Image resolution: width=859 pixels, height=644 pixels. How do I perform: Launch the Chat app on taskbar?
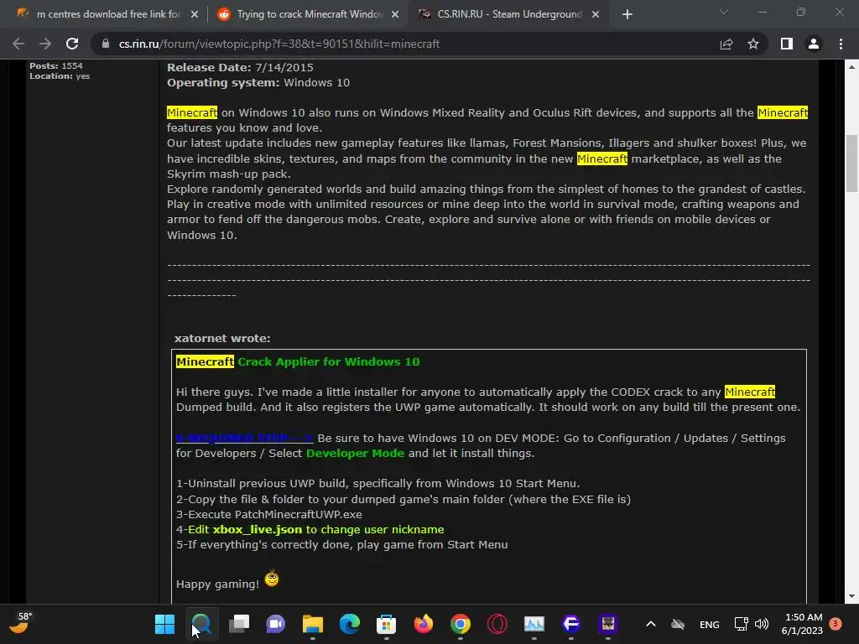click(x=275, y=624)
